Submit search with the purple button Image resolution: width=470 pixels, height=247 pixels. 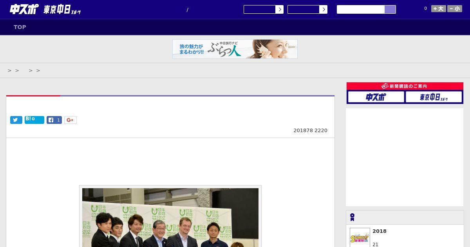point(390,9)
